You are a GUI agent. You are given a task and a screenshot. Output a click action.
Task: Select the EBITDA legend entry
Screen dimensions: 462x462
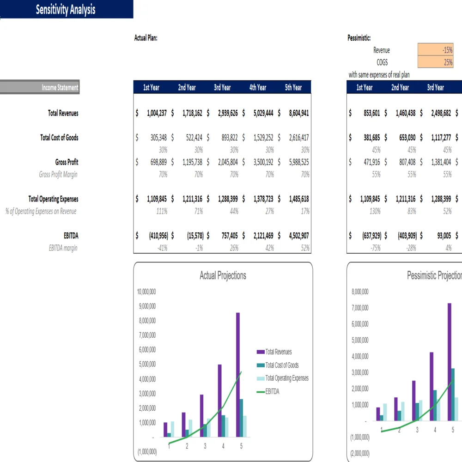pyautogui.click(x=273, y=391)
